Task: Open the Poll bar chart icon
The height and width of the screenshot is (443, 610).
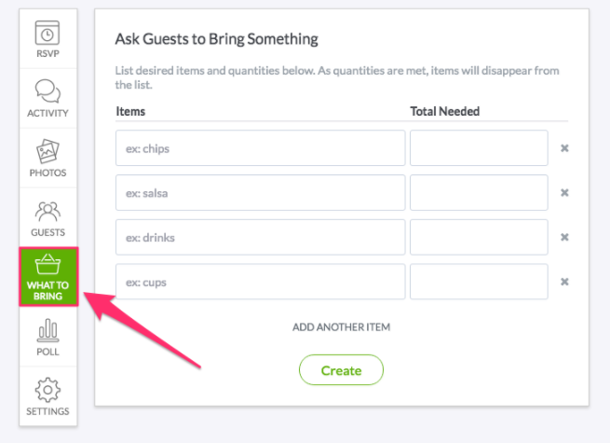Action: coord(48,330)
